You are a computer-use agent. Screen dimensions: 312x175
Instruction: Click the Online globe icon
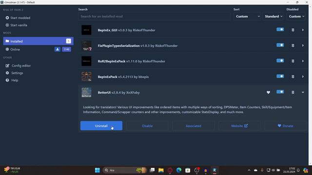click(7, 49)
